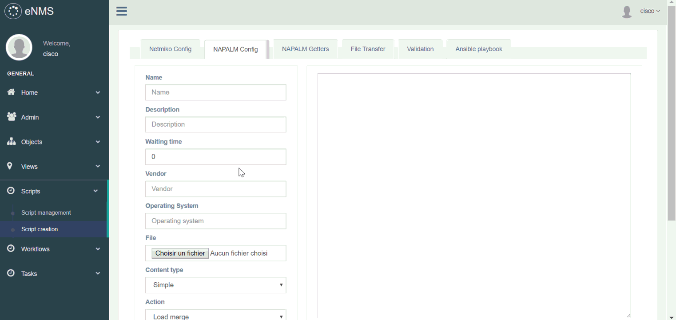Click the eNMS title link

[x=39, y=11]
